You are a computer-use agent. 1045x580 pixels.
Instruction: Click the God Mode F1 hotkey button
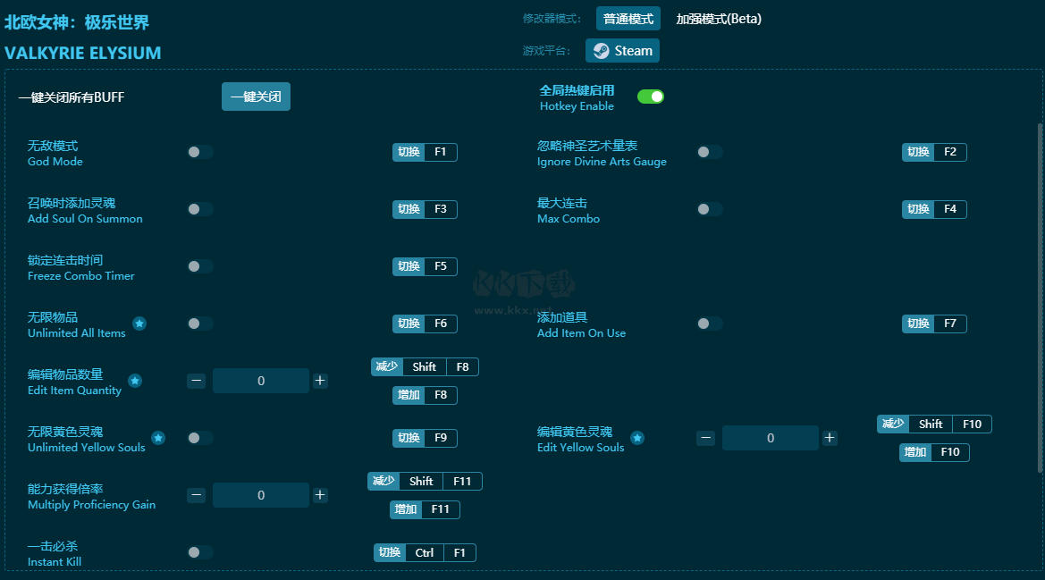point(425,152)
